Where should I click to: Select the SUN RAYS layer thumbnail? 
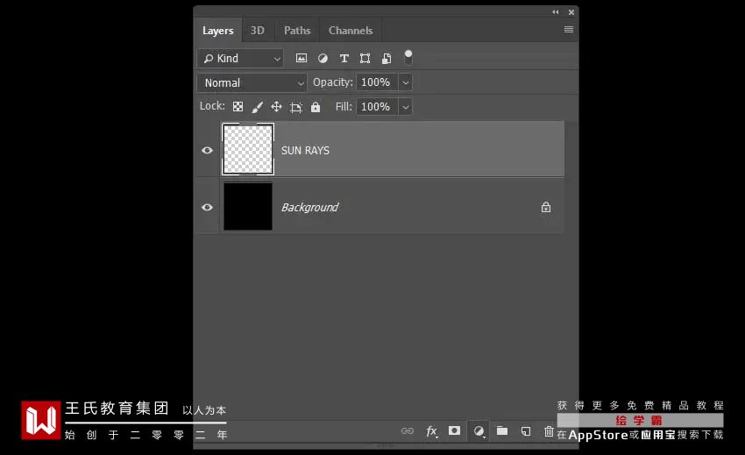coord(248,149)
